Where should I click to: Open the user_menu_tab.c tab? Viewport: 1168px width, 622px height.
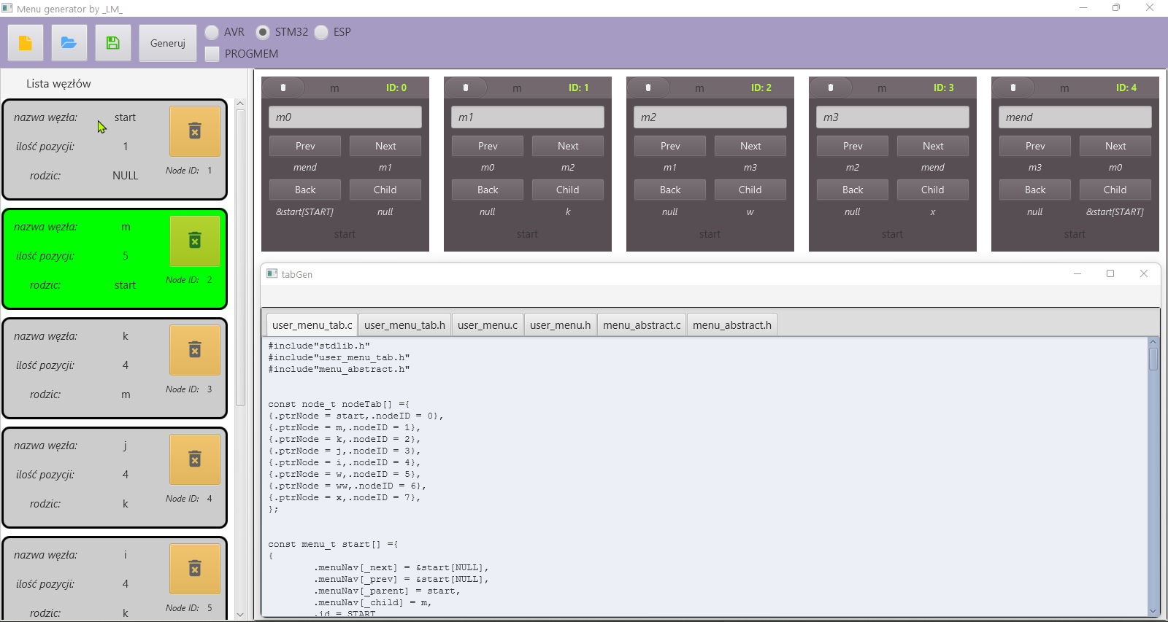312,325
